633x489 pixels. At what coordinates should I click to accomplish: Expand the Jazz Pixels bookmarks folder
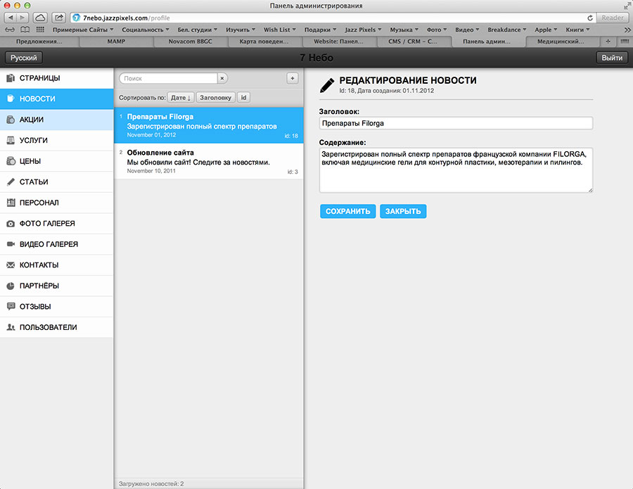pyautogui.click(x=364, y=30)
